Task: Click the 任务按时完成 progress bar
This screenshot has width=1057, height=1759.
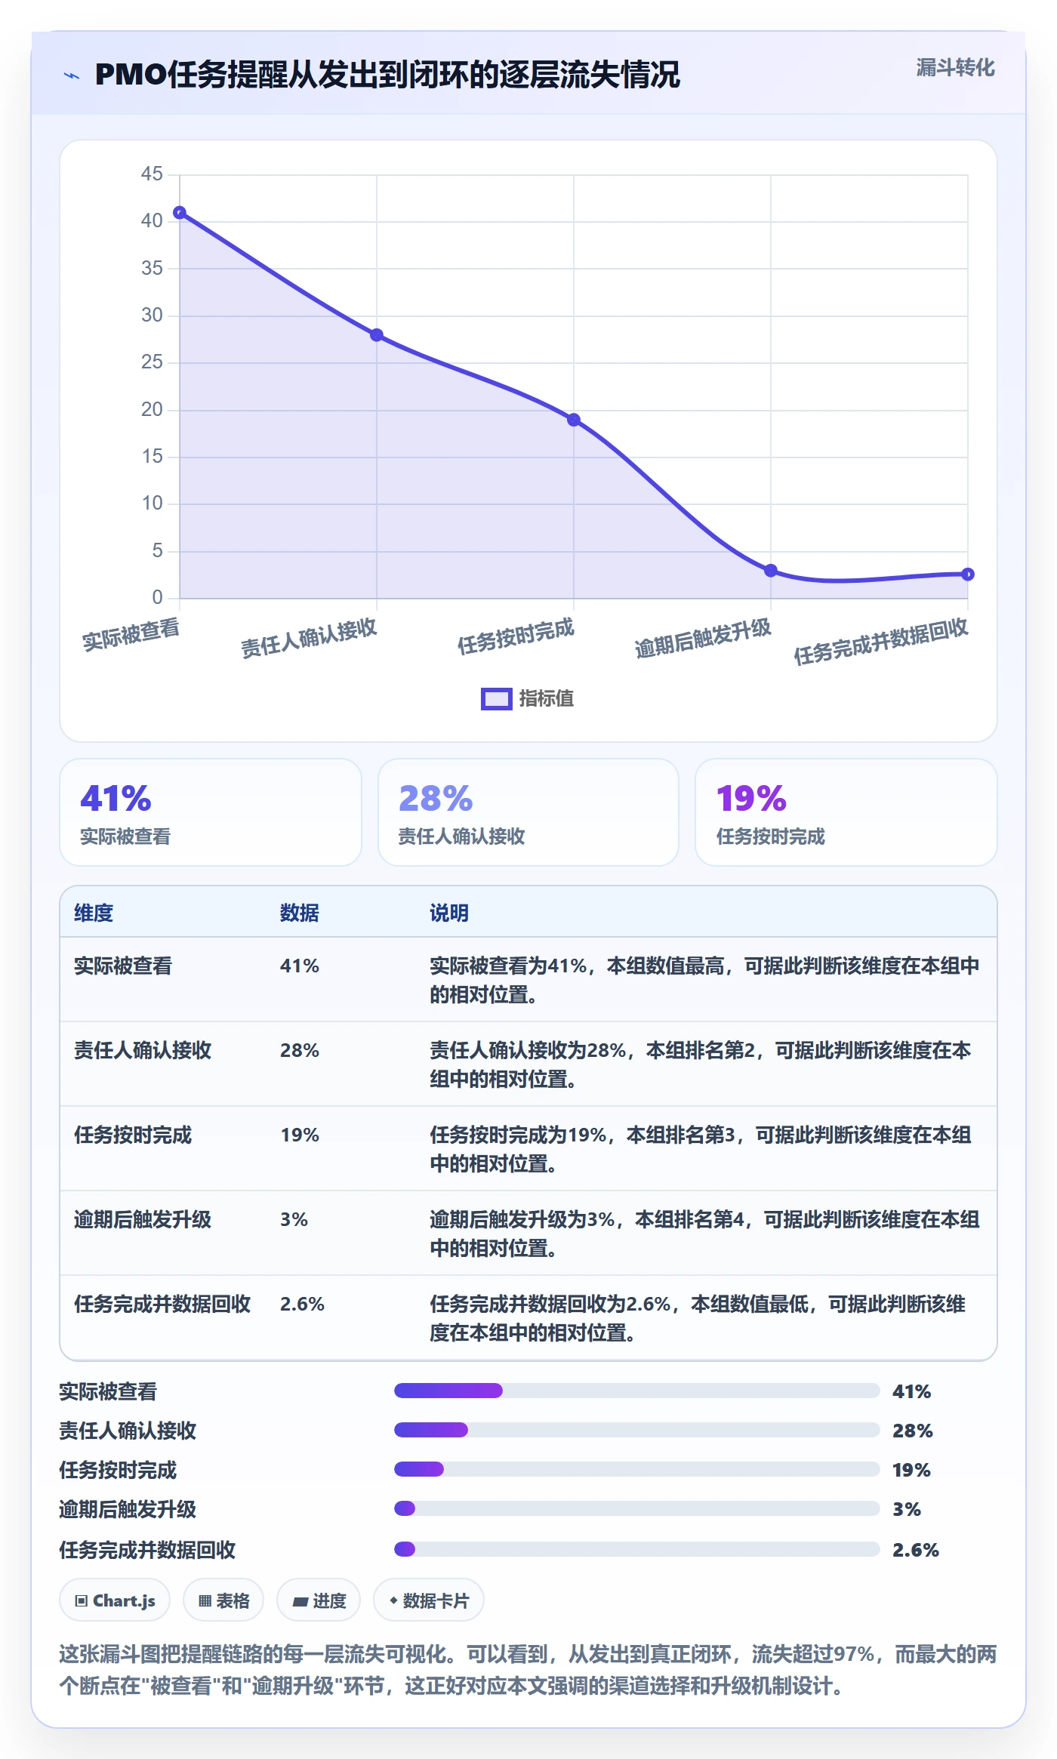Action: (x=637, y=1469)
